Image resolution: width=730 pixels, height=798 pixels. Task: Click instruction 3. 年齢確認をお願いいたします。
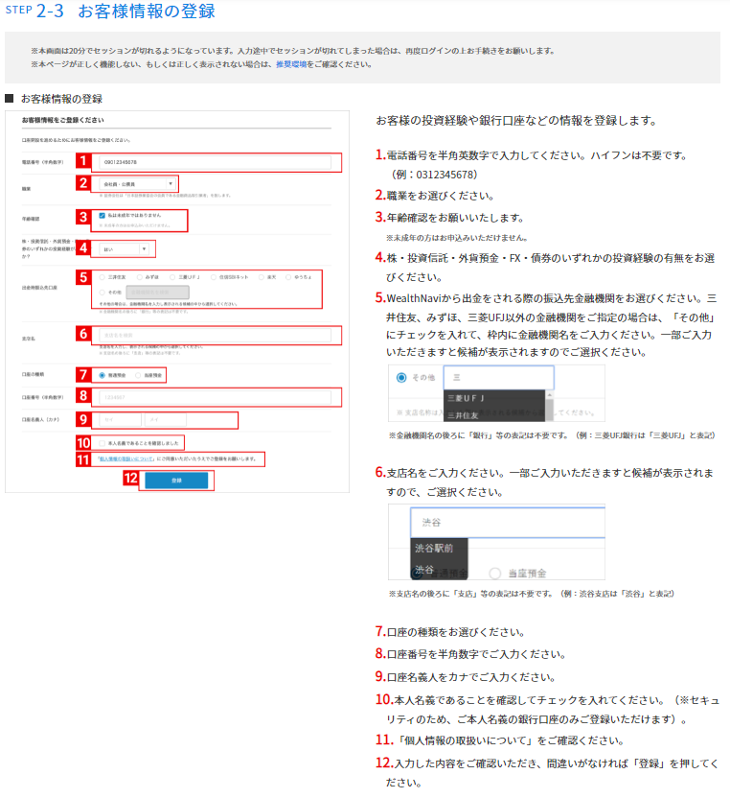click(450, 218)
